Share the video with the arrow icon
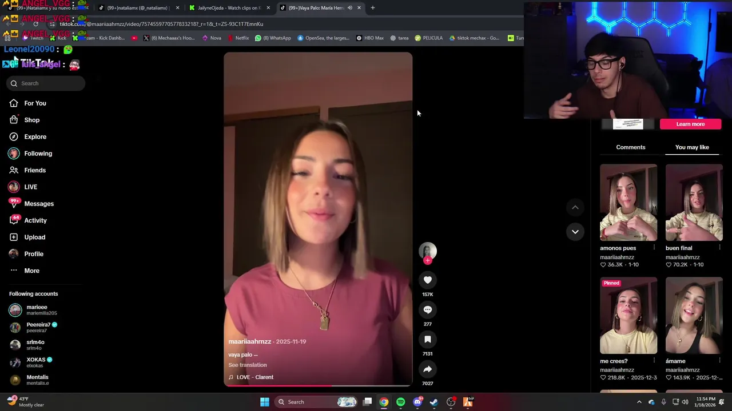The image size is (732, 411). pyautogui.click(x=428, y=369)
